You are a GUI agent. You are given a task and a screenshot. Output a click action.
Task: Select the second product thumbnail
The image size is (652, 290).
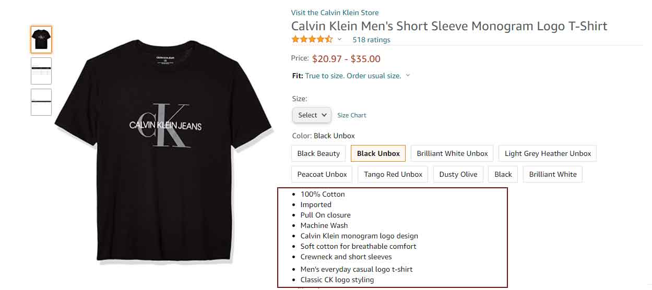[x=41, y=71]
